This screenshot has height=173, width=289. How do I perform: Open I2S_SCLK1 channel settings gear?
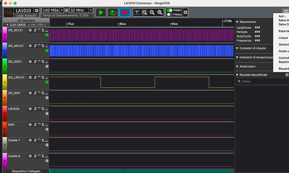[x=30, y=30]
